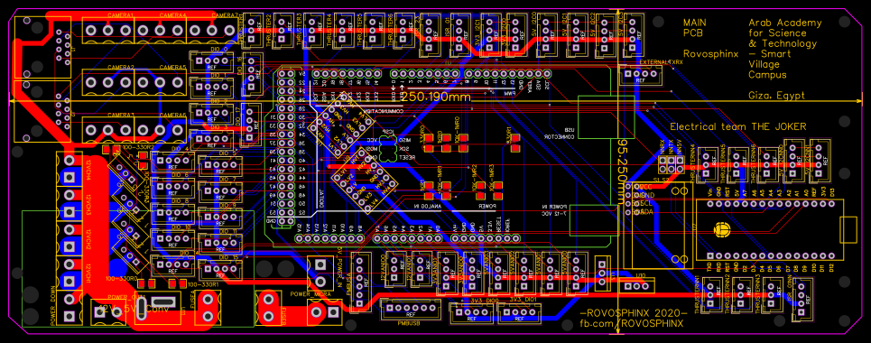Click the U10 component footprint
Viewport: 871px width, 343px height.
pyautogui.click(x=636, y=286)
